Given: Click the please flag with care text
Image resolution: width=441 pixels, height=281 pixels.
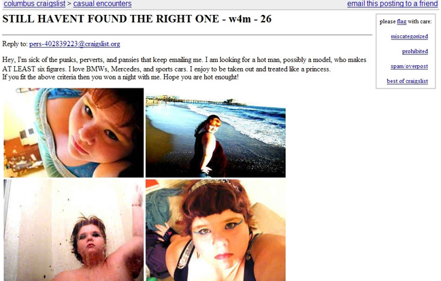Looking at the screenshot, I should pyautogui.click(x=406, y=21).
